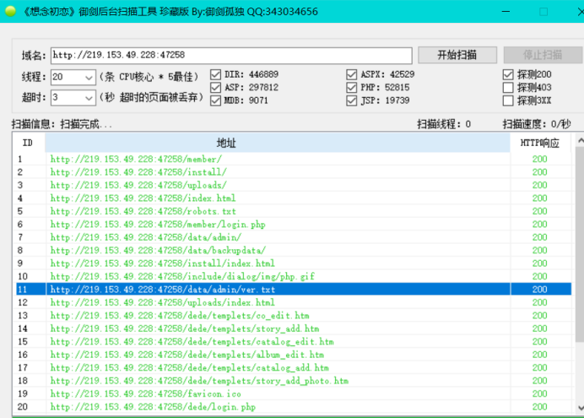Select row 2 with /install/ URL

pos(294,172)
